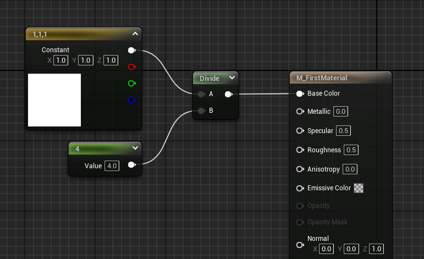
Task: Edit the Normal Y value field
Action: pos(351,249)
